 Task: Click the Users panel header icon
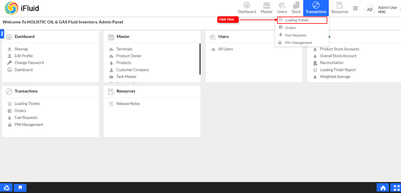point(213,37)
